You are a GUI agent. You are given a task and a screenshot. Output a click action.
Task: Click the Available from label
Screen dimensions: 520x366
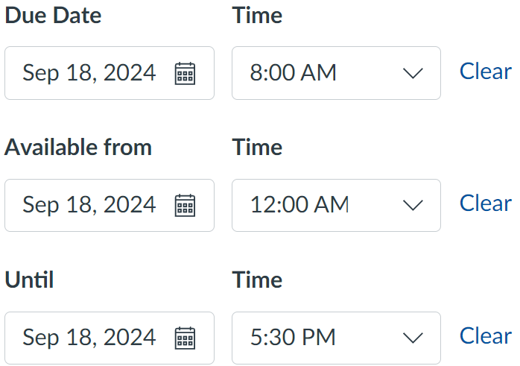click(78, 148)
